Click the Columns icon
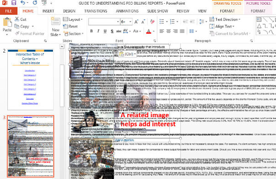 (x=192, y=31)
